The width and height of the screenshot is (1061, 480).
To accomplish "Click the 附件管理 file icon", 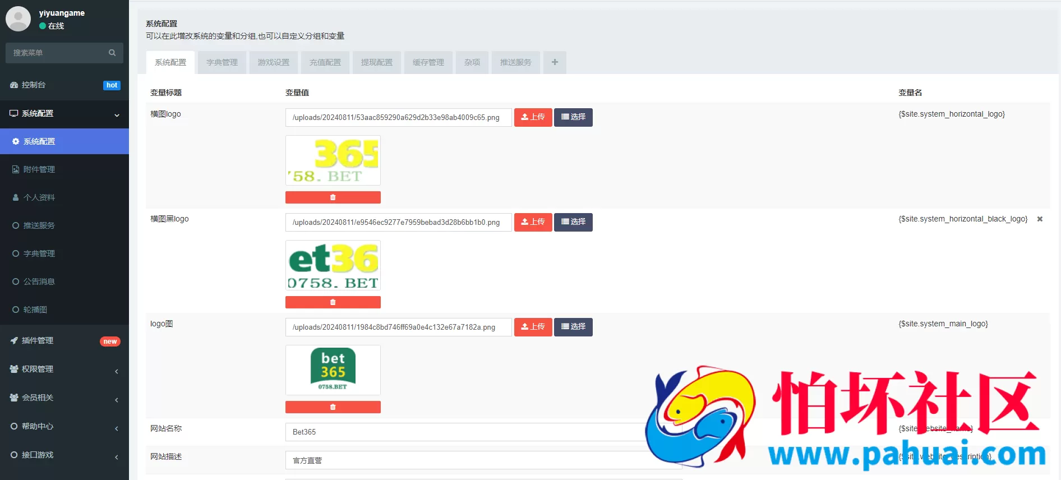I will (x=16, y=169).
